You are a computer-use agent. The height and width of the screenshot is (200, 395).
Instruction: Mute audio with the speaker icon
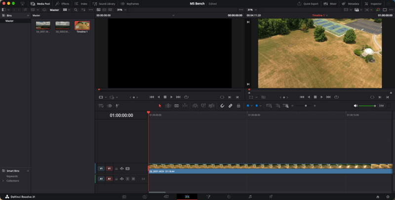pos(355,106)
